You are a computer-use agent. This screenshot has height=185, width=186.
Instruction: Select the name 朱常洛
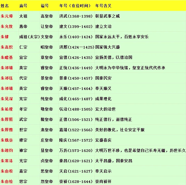pos(7,161)
